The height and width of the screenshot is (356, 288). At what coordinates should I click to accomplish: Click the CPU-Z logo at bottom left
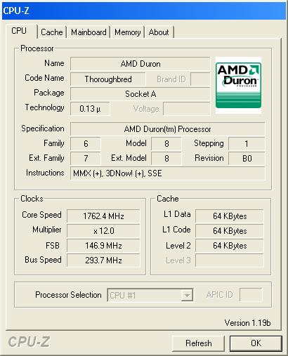pos(29,342)
